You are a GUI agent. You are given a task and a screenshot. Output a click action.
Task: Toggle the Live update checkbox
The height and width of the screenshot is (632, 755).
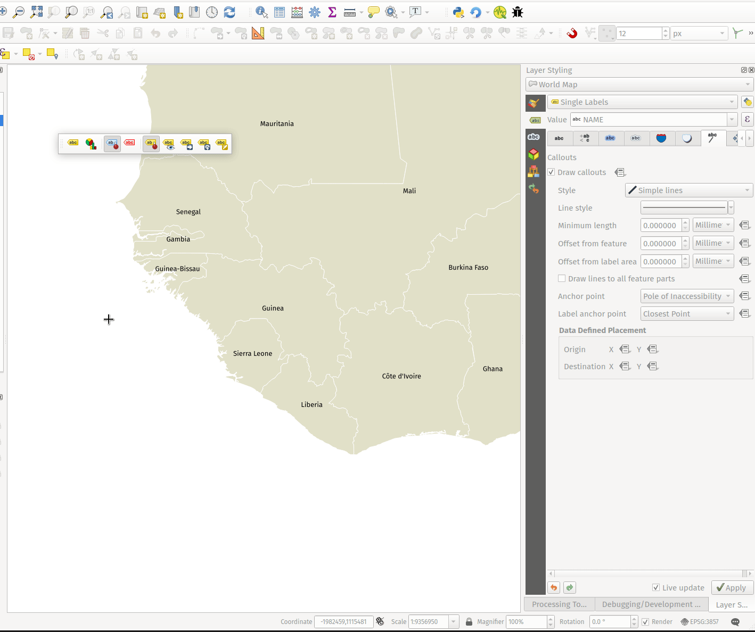point(656,588)
